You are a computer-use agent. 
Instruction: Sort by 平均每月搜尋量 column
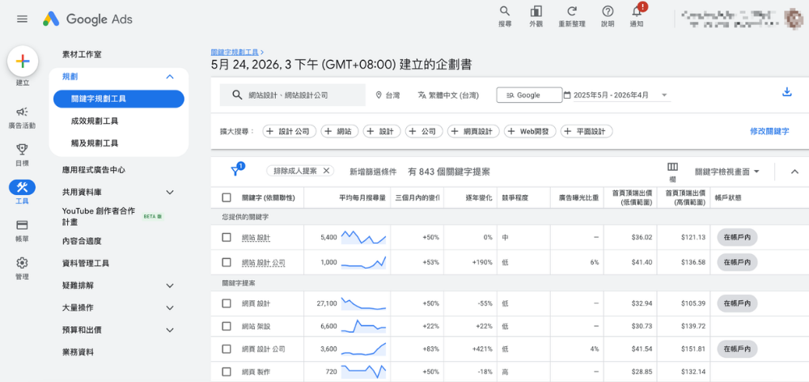click(x=362, y=197)
